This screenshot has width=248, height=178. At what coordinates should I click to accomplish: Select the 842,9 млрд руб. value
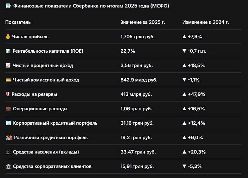click(x=139, y=80)
